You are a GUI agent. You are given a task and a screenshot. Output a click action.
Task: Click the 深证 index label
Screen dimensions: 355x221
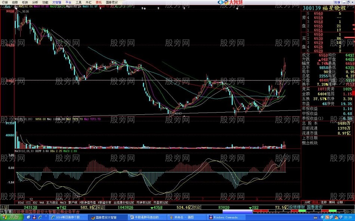(100, 207)
